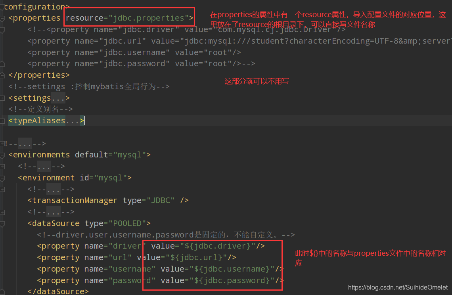Click id="mysql" attribute in environment
The height and width of the screenshot is (295, 452).
(103, 178)
